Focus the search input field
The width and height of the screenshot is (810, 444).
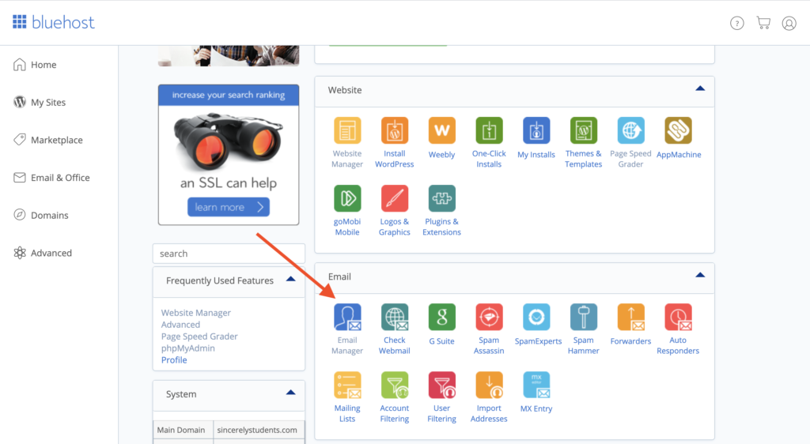pos(229,253)
